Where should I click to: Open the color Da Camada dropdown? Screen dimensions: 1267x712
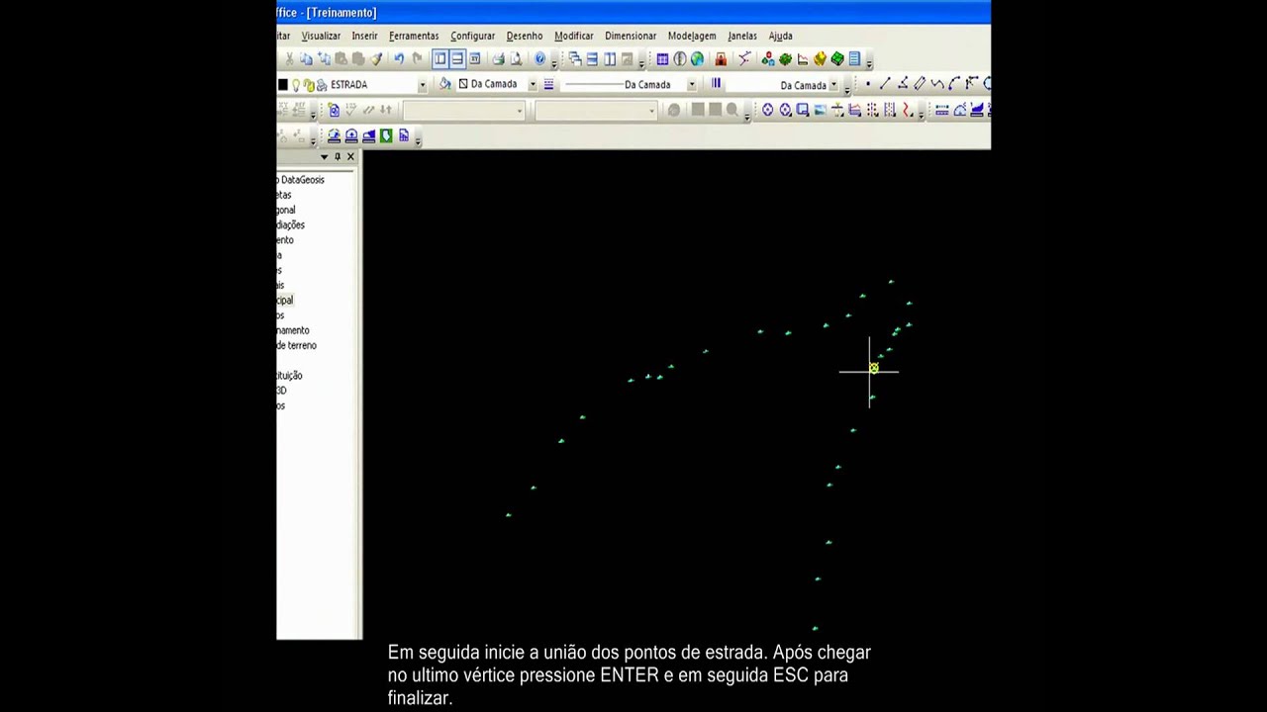coord(533,84)
